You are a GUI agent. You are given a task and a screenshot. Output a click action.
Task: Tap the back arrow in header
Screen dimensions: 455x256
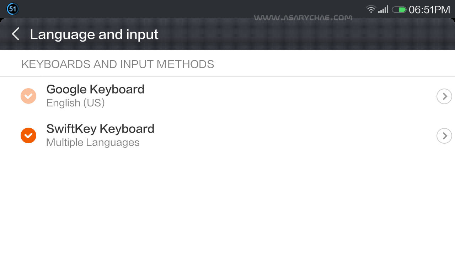tap(15, 34)
